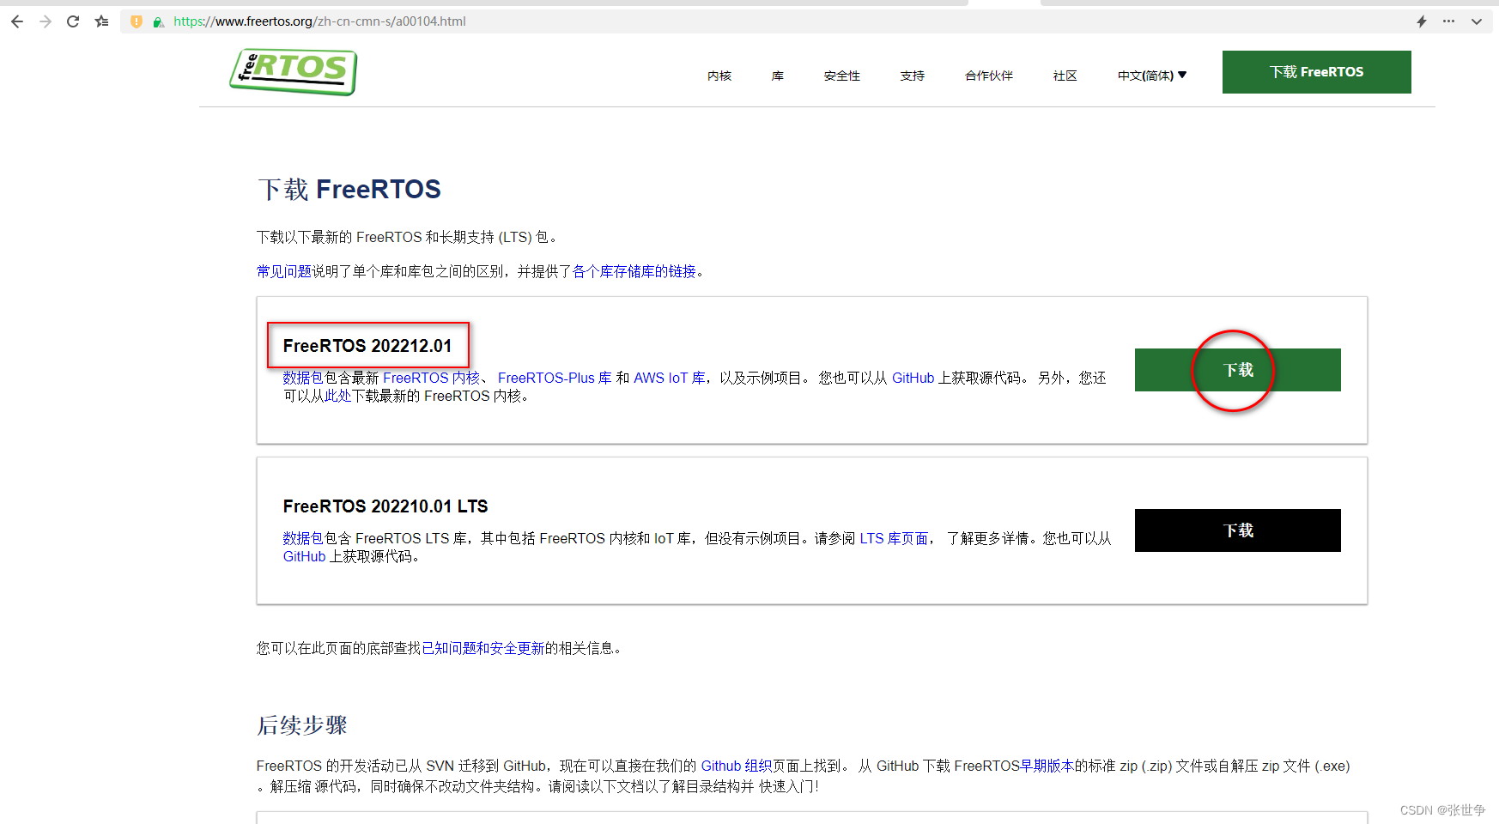The image size is (1499, 824).
Task: Click the address bar URL
Action: pos(319,21)
